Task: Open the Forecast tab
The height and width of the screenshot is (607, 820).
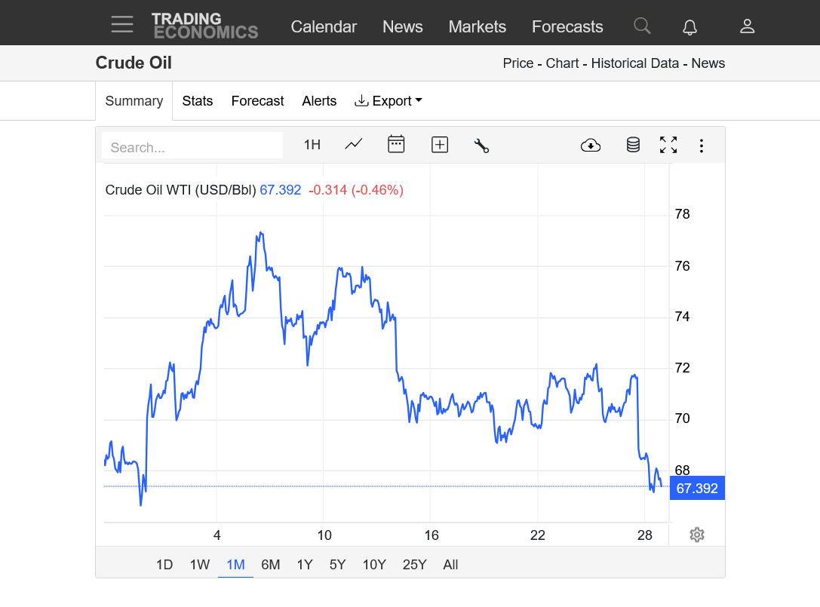Action: [x=257, y=101]
